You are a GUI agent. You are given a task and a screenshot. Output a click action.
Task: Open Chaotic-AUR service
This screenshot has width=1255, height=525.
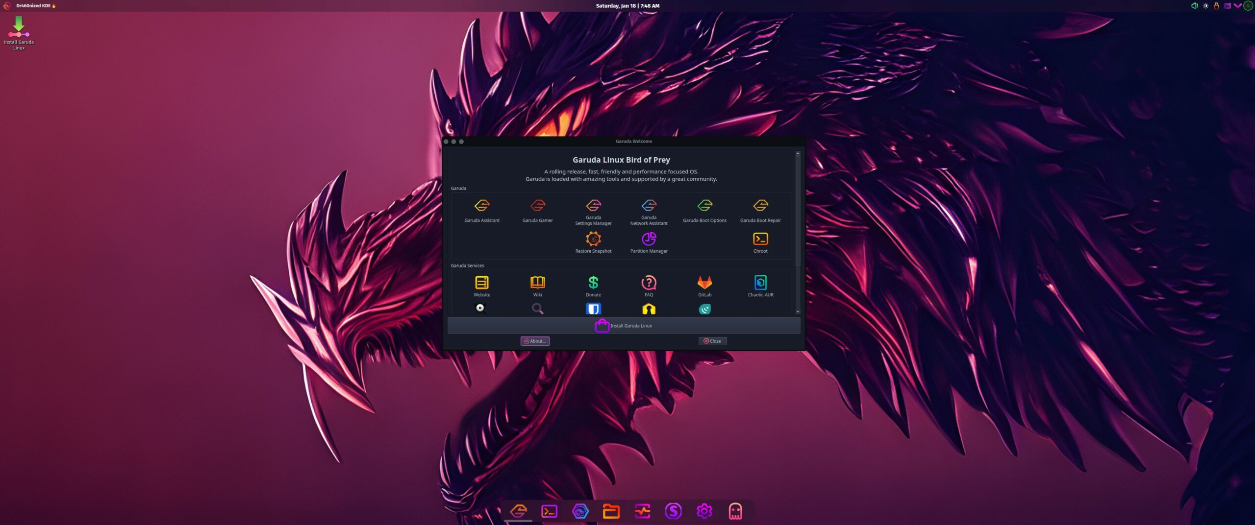click(760, 286)
